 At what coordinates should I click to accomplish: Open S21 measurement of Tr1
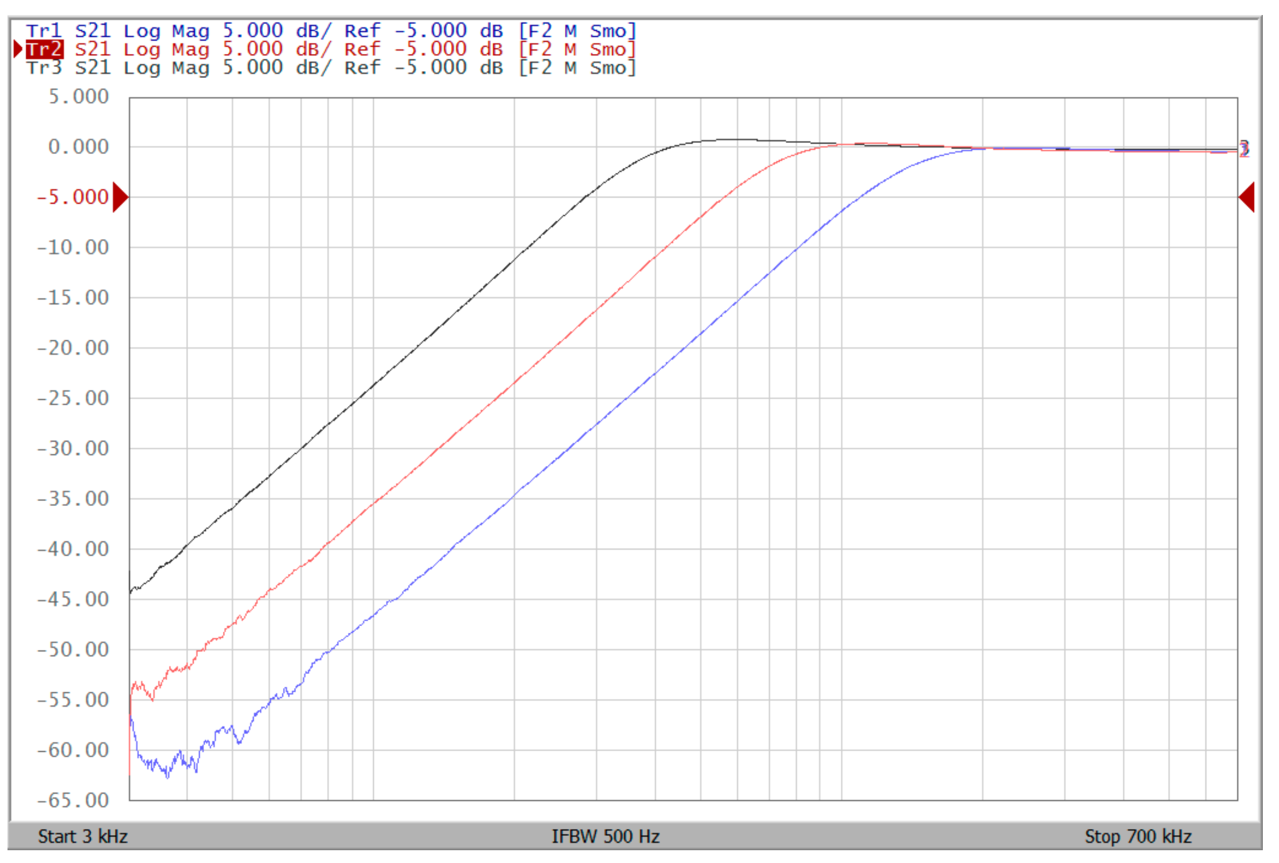coord(93,31)
